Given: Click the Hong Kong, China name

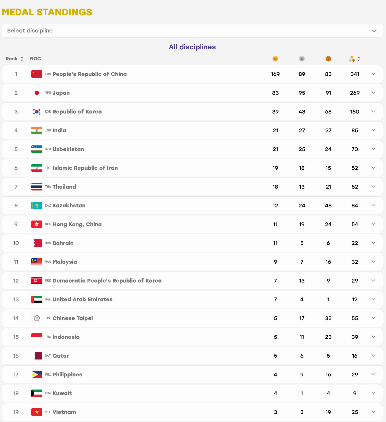Looking at the screenshot, I should click(77, 224).
